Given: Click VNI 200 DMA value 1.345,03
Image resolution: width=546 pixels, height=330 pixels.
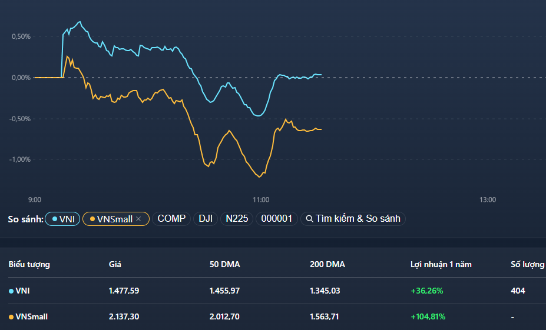Looking at the screenshot, I should pyautogui.click(x=325, y=291).
